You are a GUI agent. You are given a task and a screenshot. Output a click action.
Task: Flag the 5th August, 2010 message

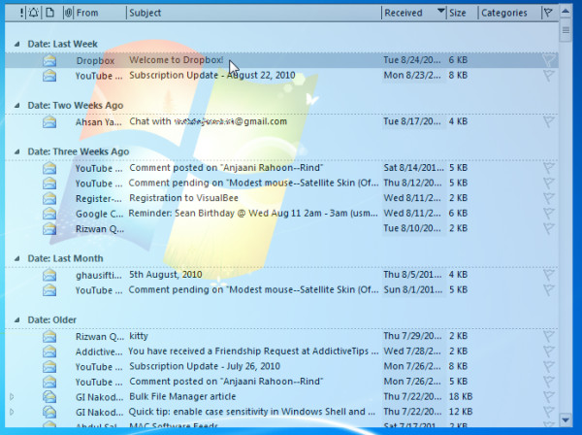549,275
